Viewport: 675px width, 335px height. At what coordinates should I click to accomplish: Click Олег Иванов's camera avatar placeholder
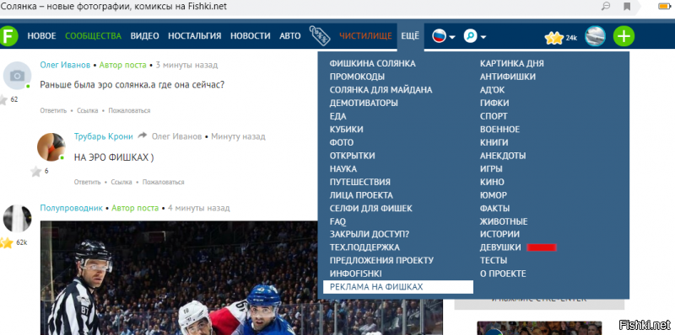click(17, 76)
